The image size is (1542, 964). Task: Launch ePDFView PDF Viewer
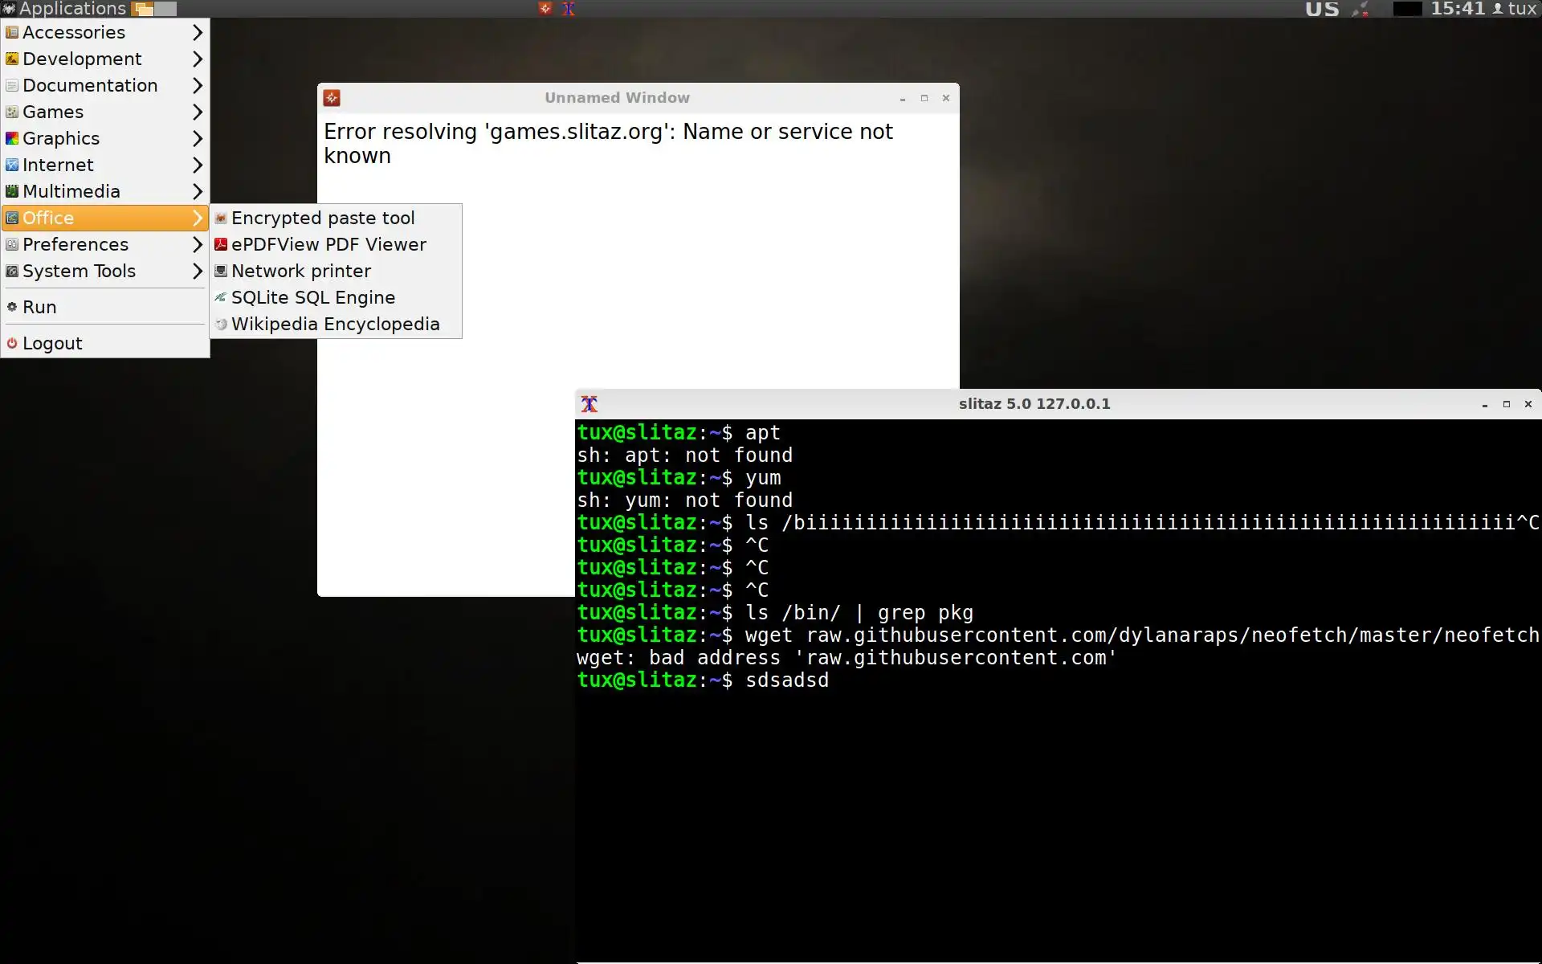pyautogui.click(x=328, y=244)
